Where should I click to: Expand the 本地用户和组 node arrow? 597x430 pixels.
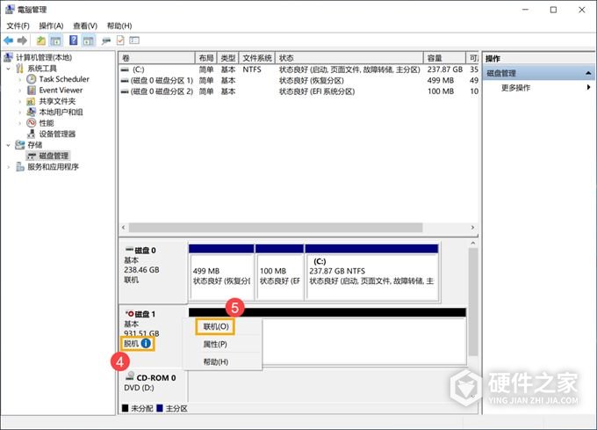point(20,112)
